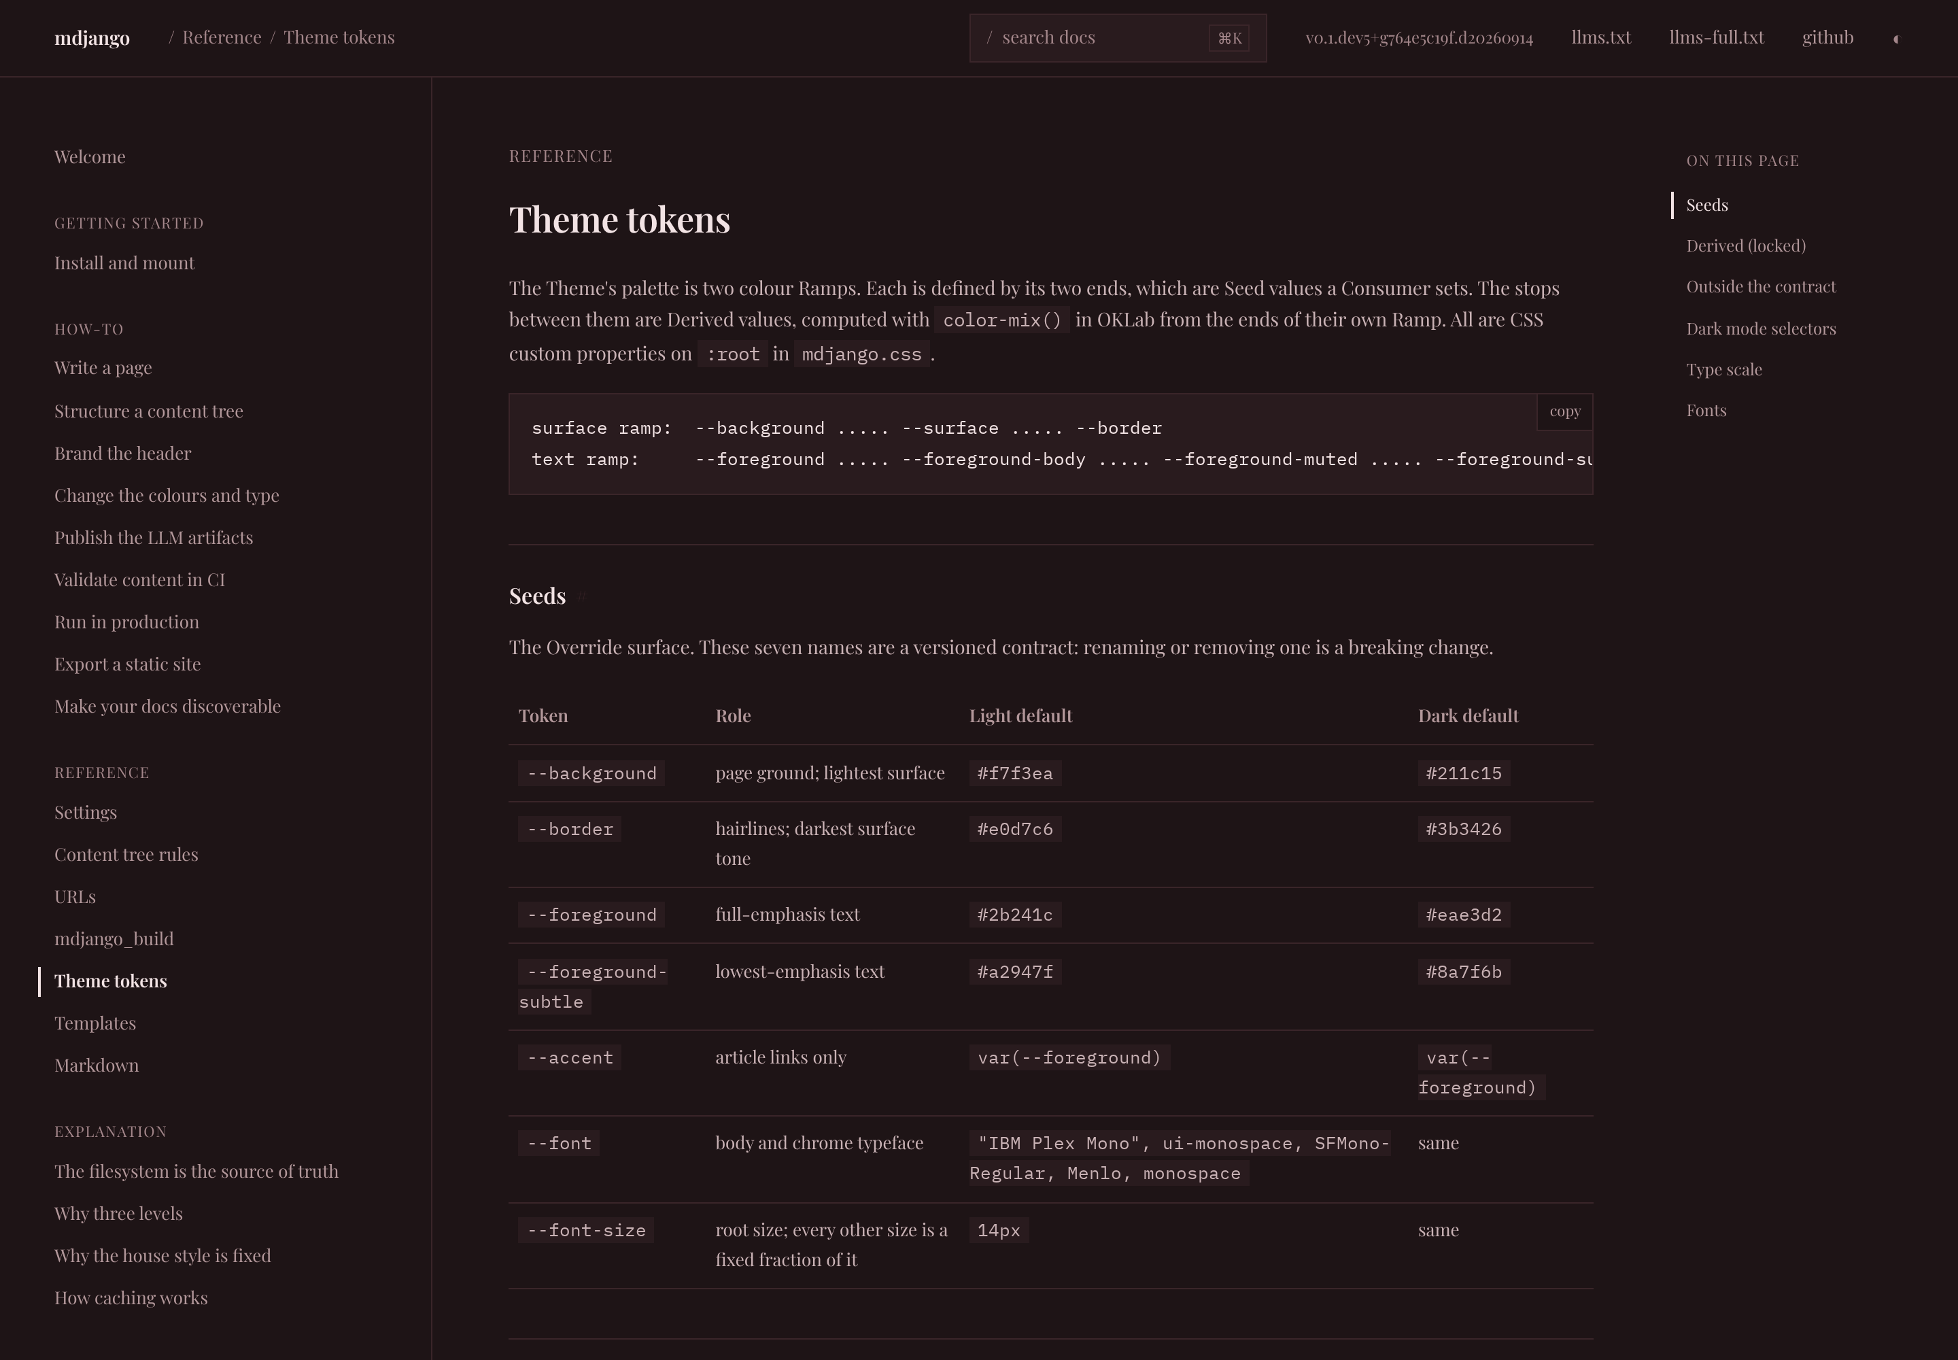Click the #2b241c light default value
This screenshot has width=1958, height=1360.
point(1015,915)
